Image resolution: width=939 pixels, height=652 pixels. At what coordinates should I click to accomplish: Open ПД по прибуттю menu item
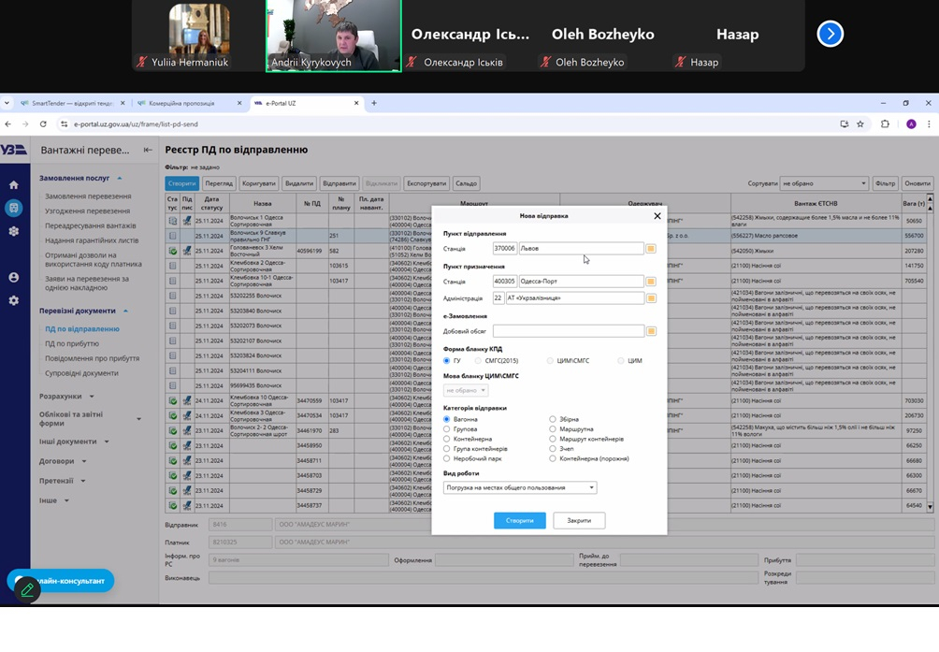(x=72, y=343)
